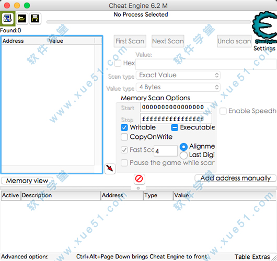Save the cheat table floppy icon
Image resolution: width=277 pixels, height=261 pixels.
[x=35, y=18]
